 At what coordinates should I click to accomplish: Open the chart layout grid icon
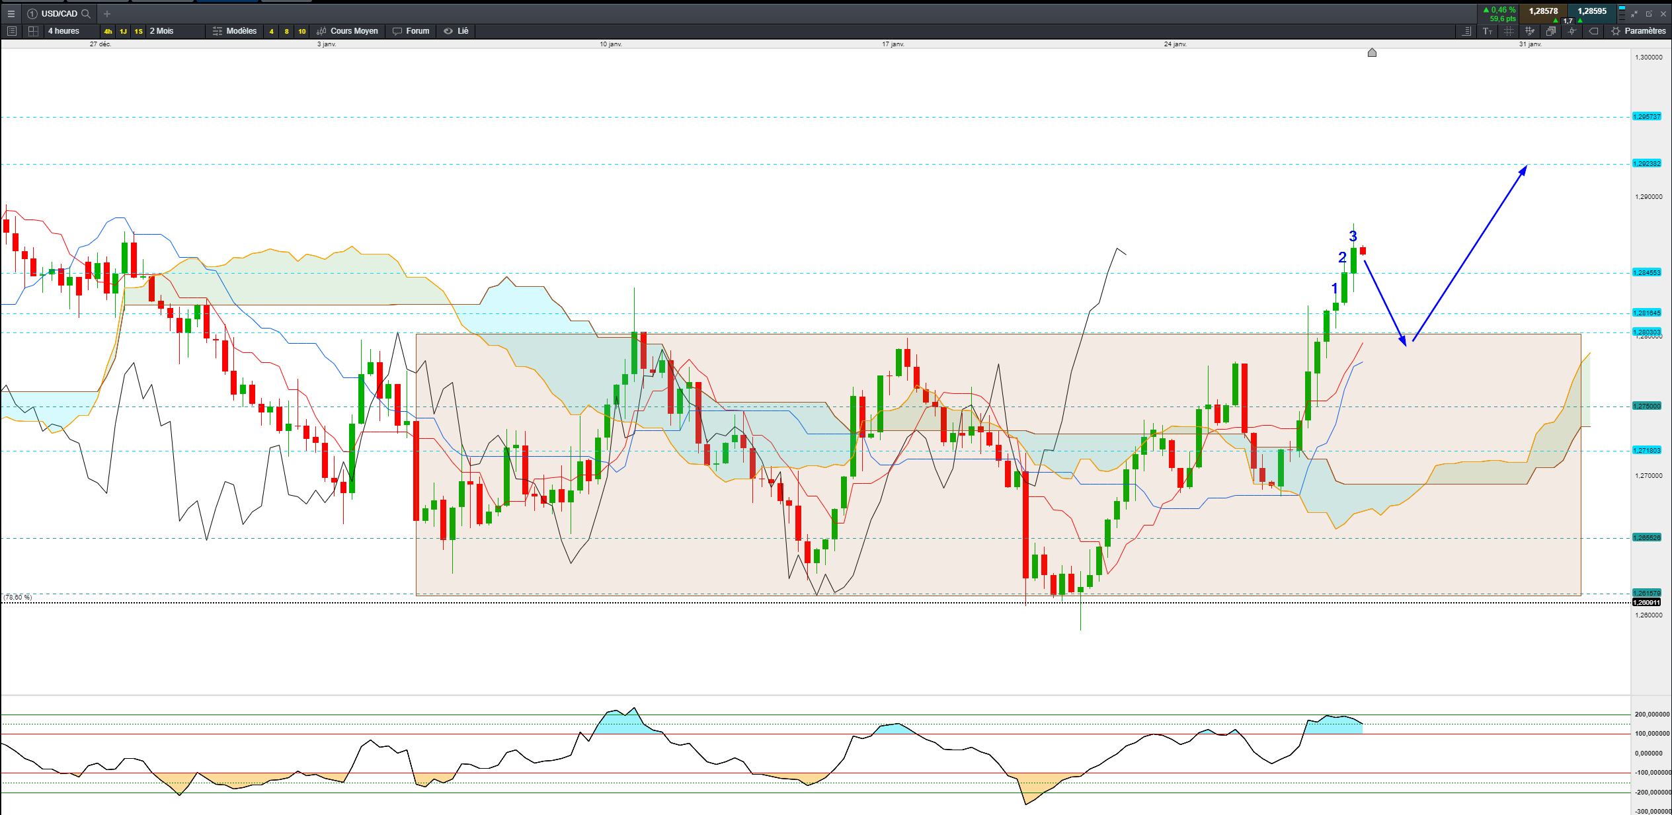coord(33,31)
